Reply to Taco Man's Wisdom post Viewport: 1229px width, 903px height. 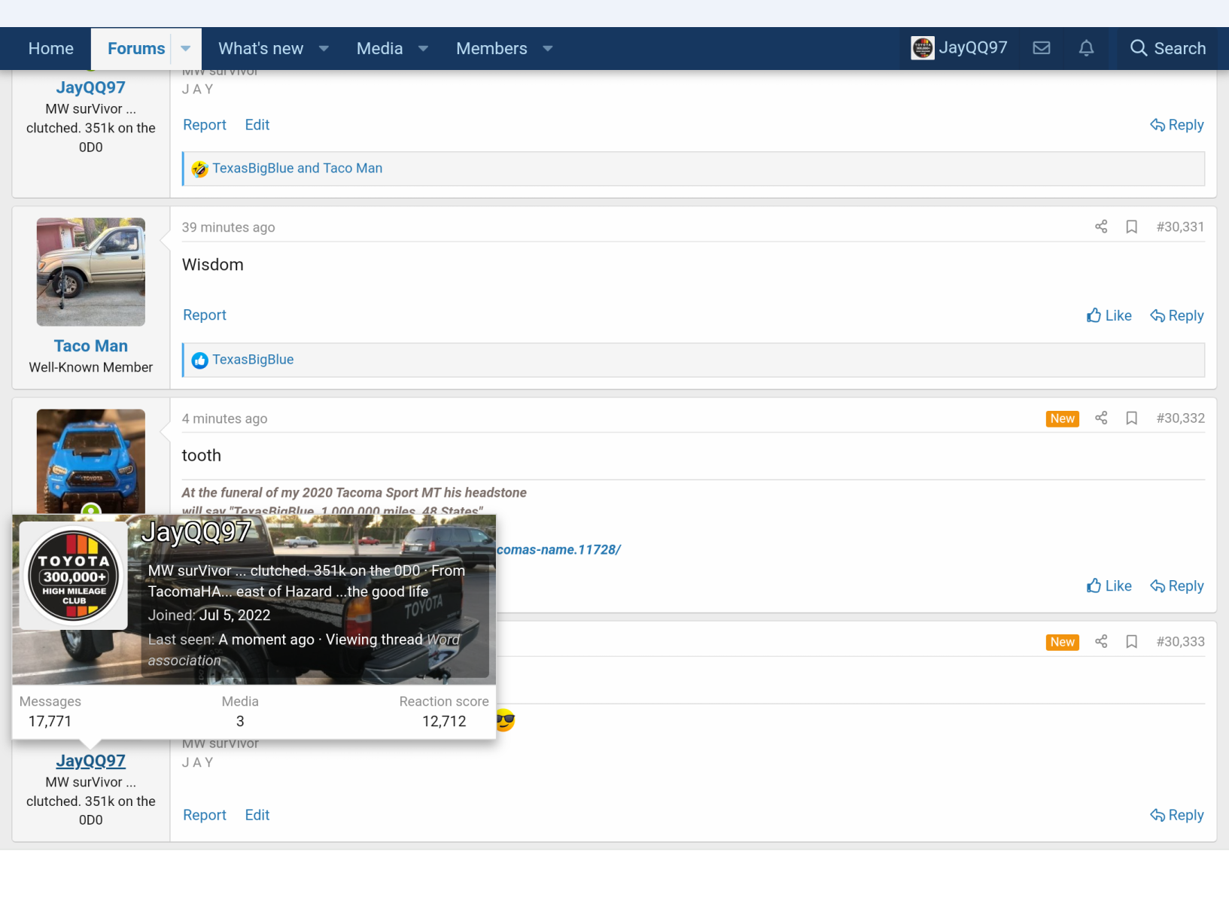tap(1177, 315)
